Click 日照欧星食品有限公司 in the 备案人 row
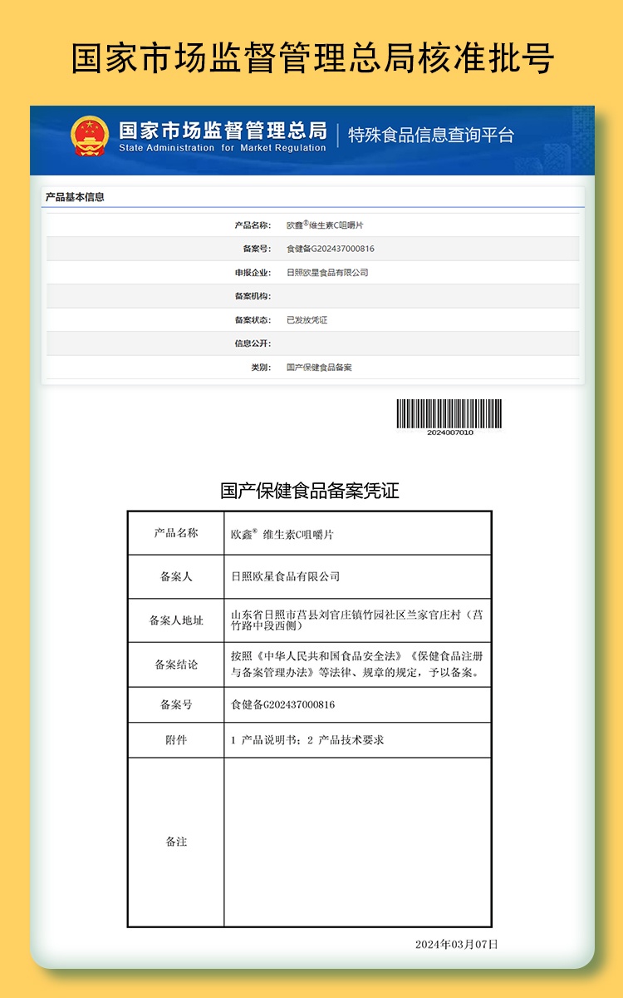The width and height of the screenshot is (623, 998). point(286,576)
